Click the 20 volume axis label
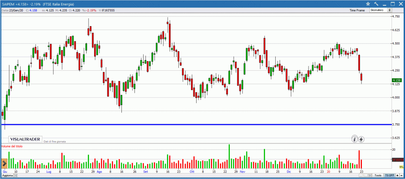 394,150
